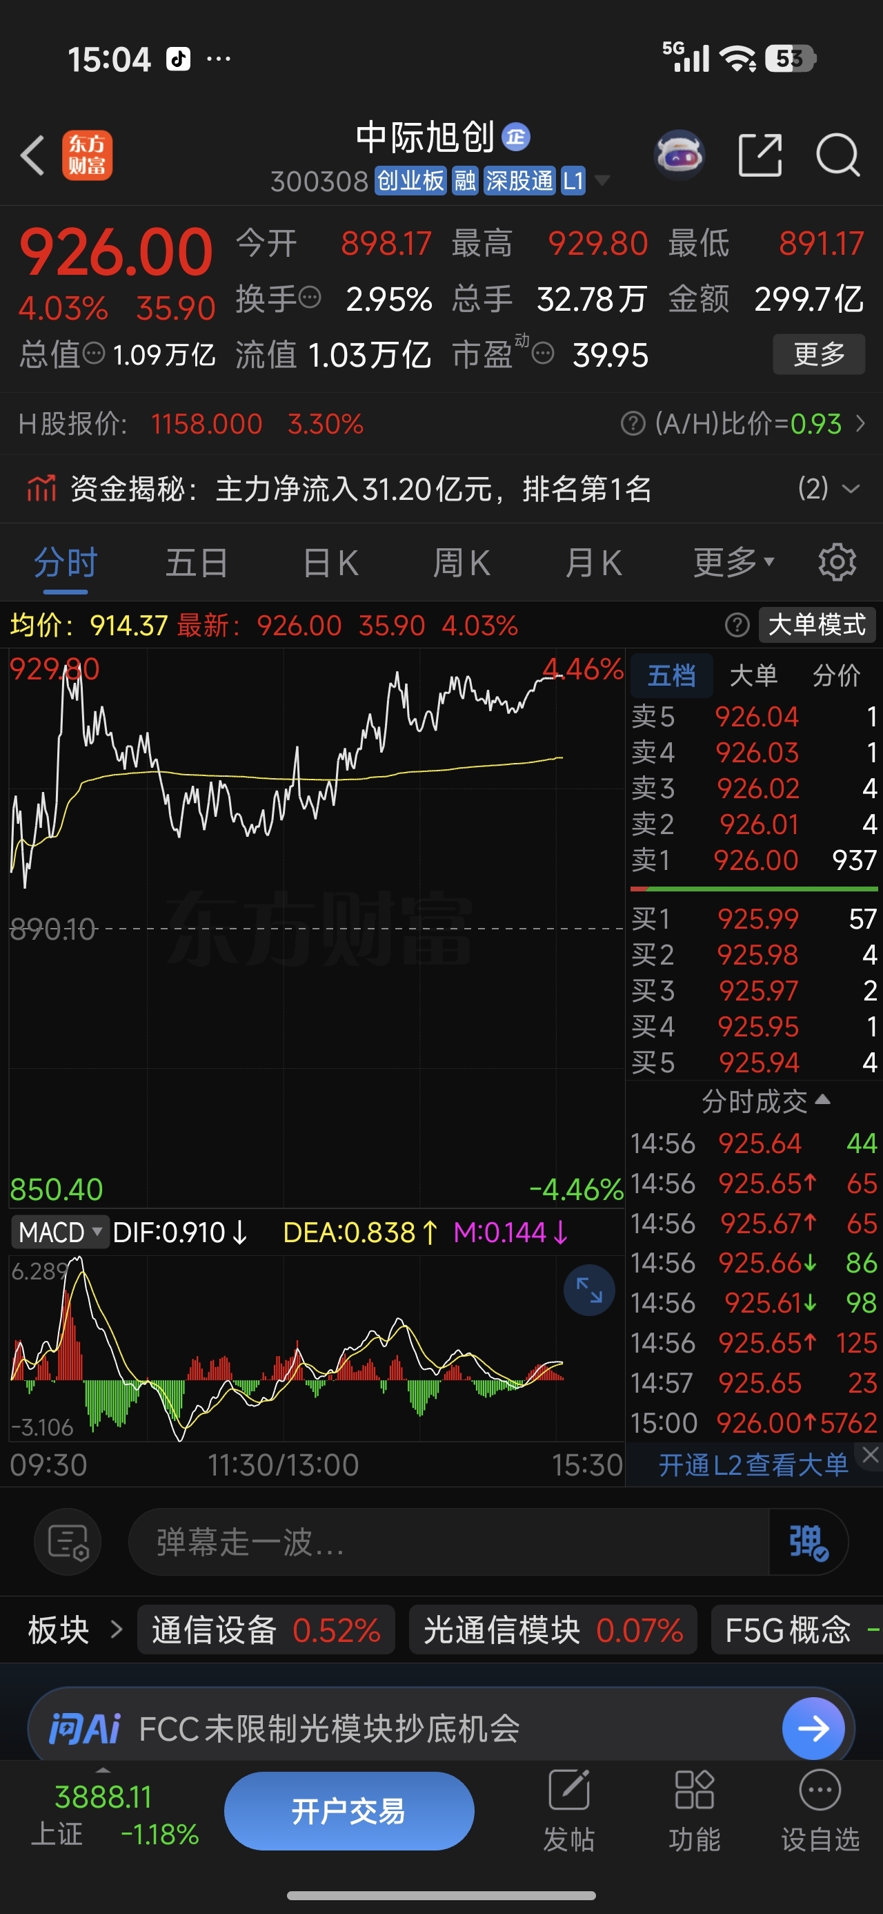Expand the MACD chart fullscreen icon
Viewport: 883px width, 1914px height.
pos(589,1290)
